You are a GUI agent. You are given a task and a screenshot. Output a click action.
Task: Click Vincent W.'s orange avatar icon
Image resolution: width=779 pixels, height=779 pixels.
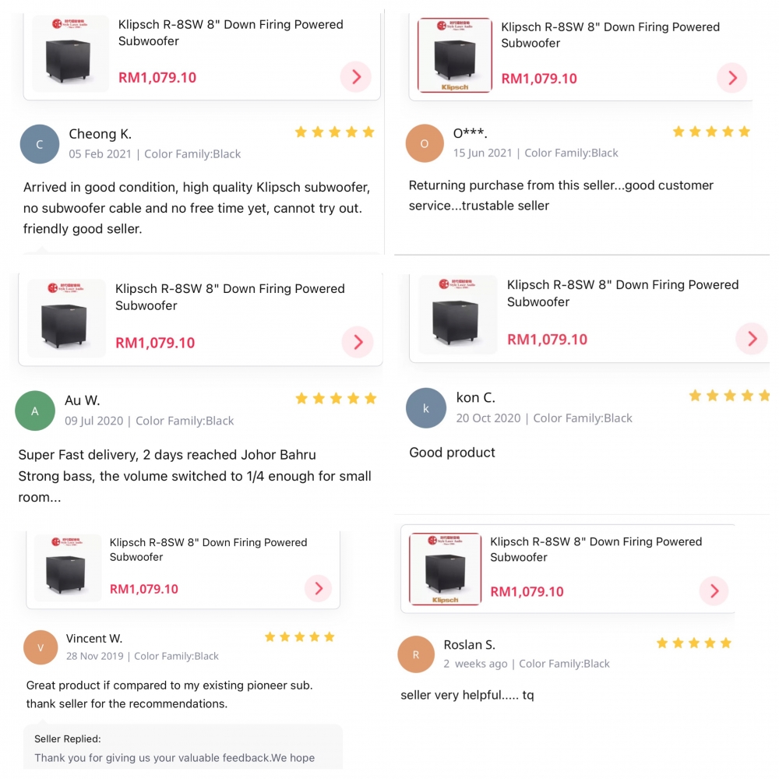tap(41, 647)
